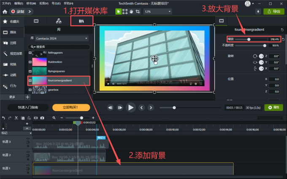Select gearbox library item
The height and width of the screenshot is (179, 287).
59,90
